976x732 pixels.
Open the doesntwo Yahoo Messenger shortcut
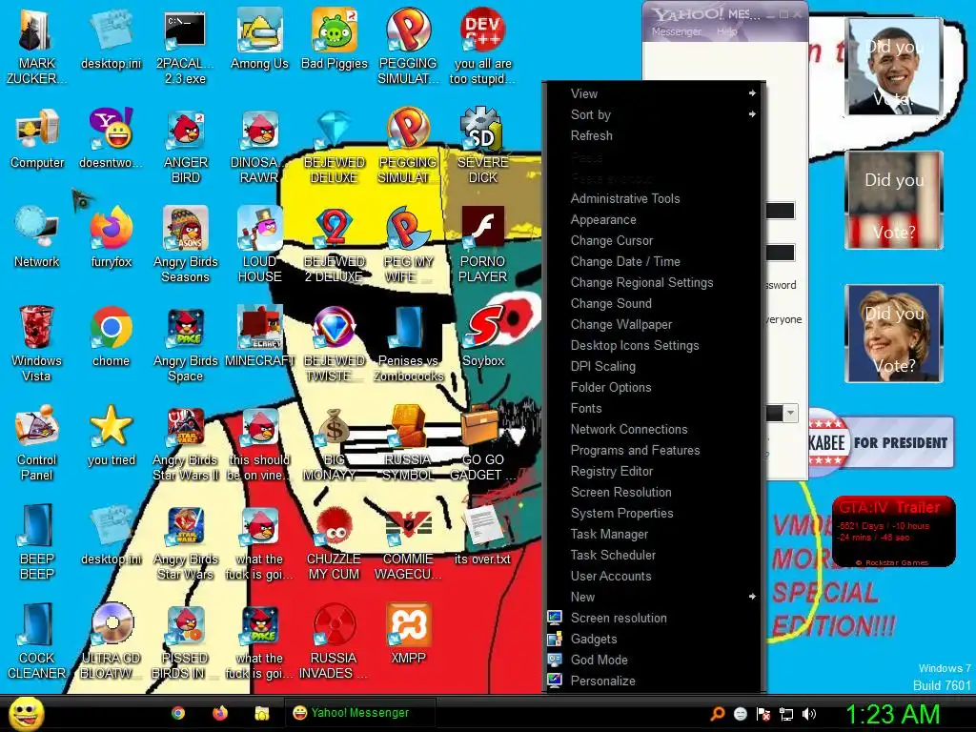click(x=111, y=138)
